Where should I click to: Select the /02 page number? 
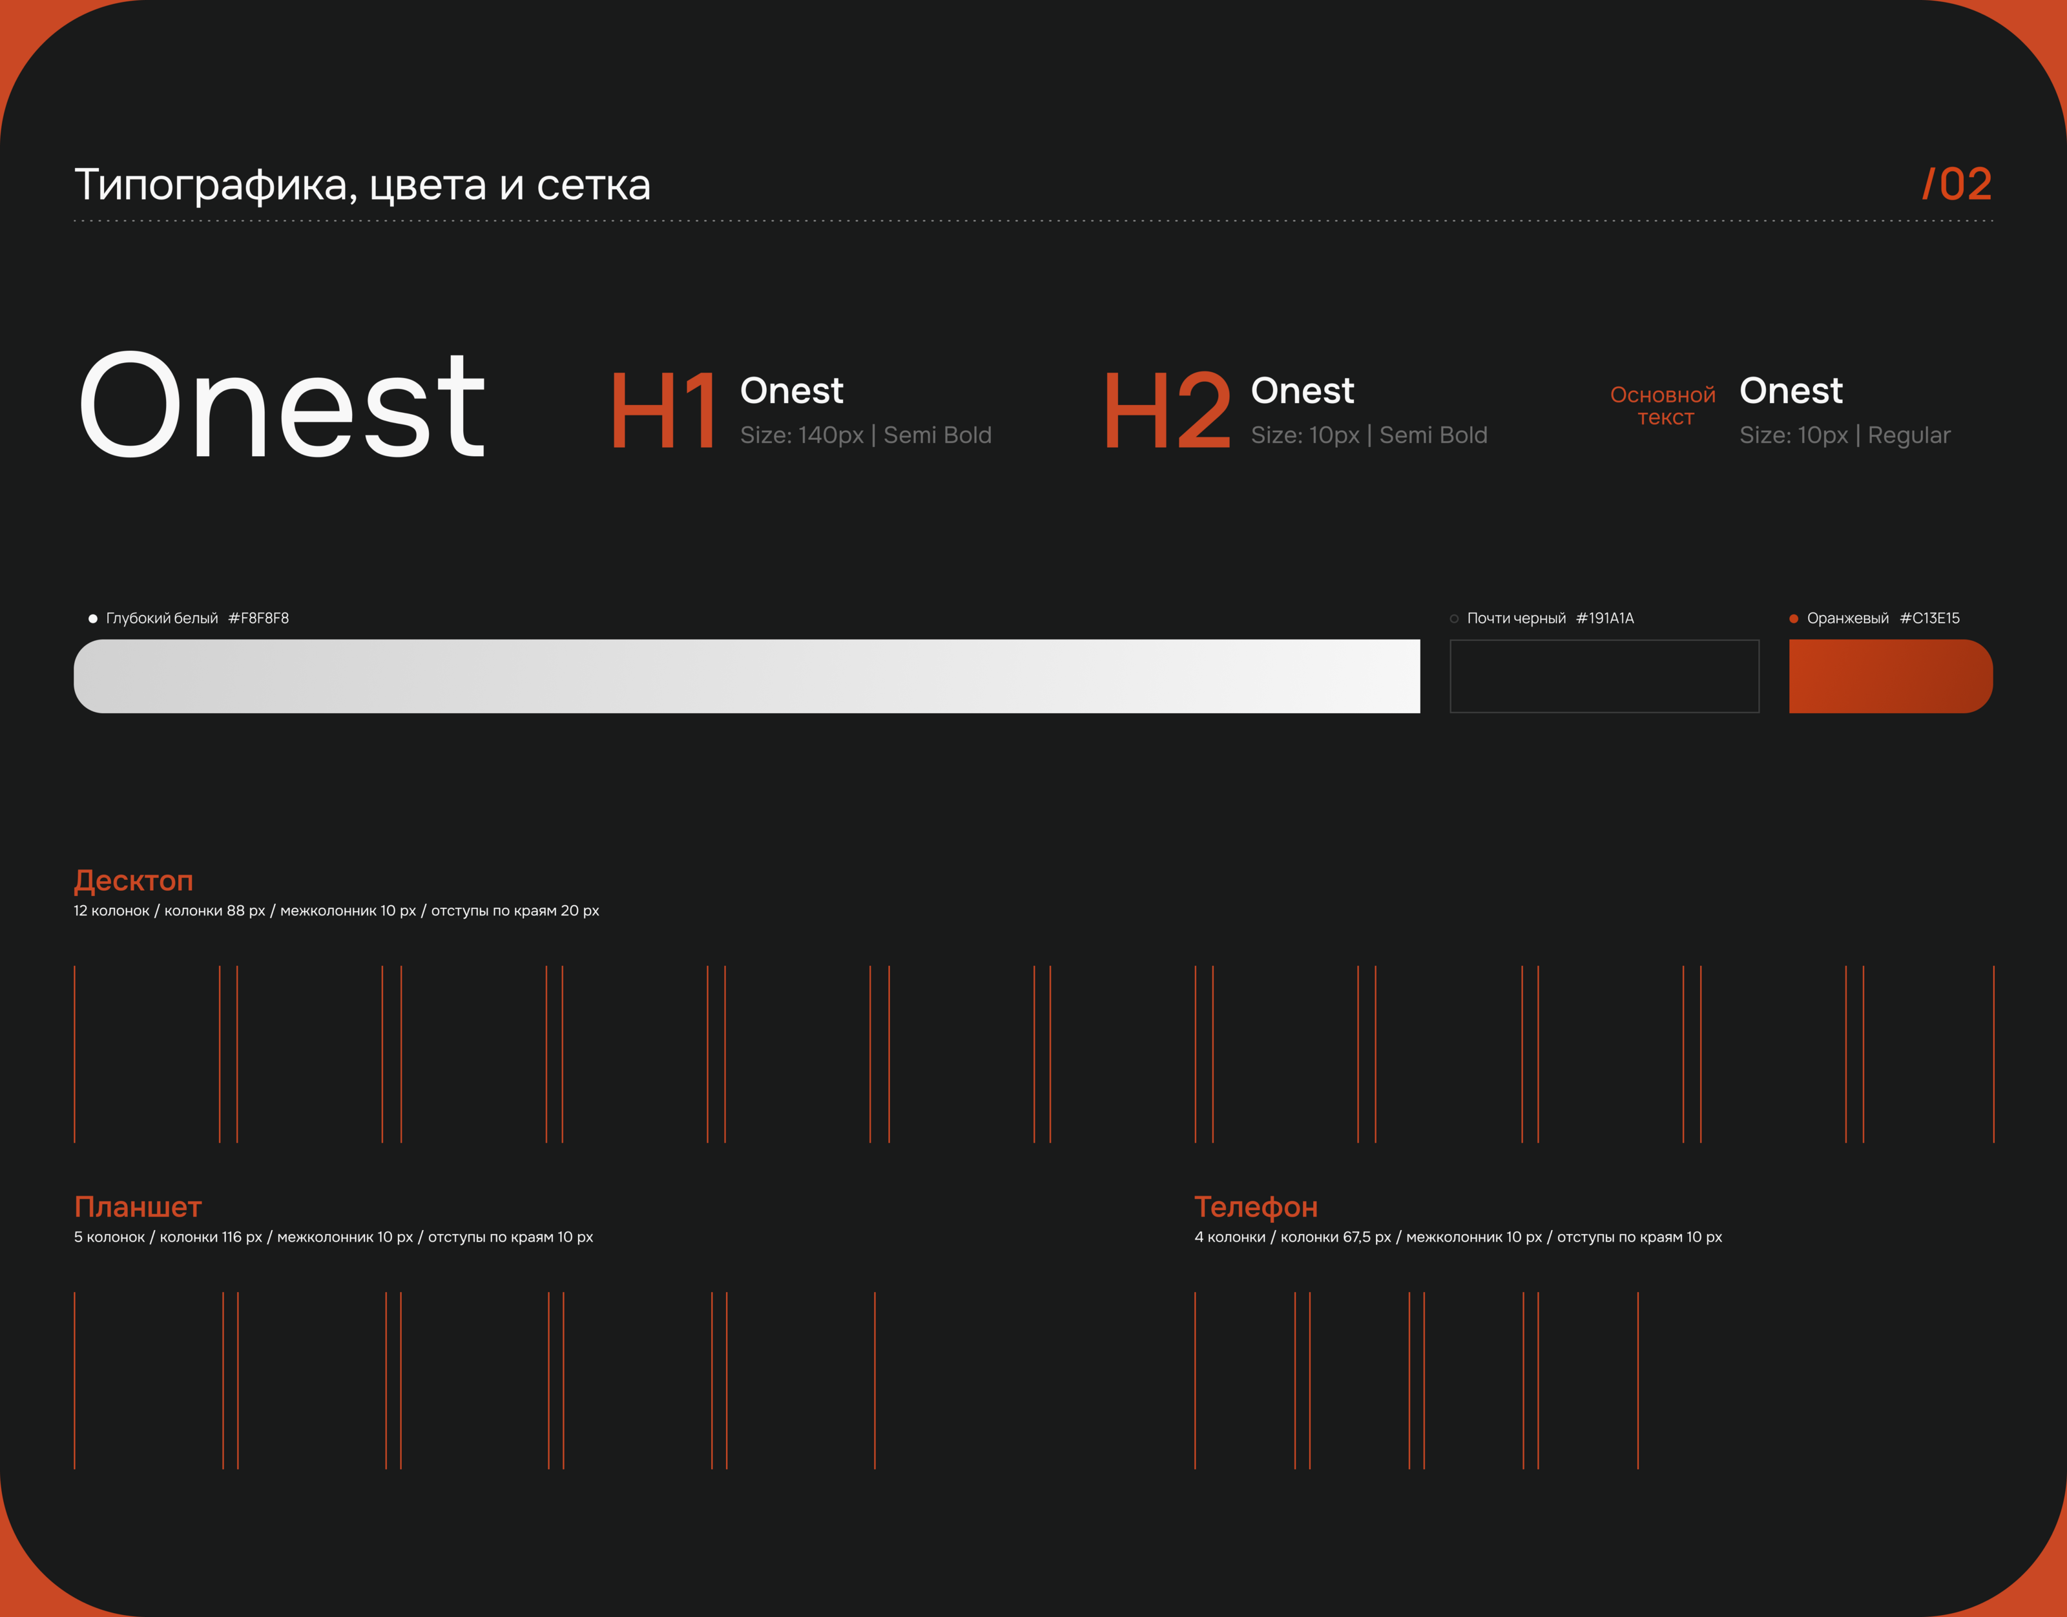(x=1957, y=183)
